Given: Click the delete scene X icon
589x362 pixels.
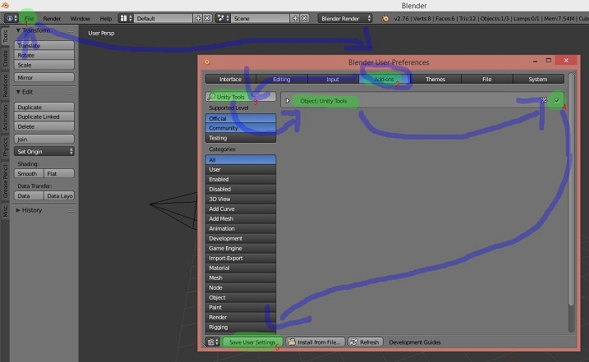Looking at the screenshot, I should click(x=305, y=18).
